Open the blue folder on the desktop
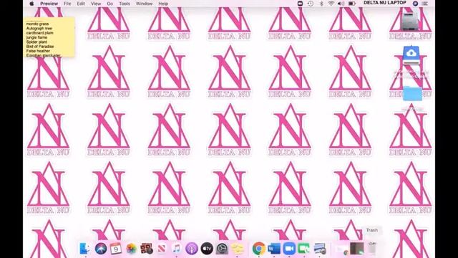Screen dimensions: 458x258 pos(412,94)
